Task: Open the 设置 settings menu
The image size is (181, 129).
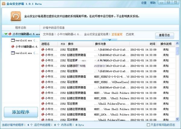Action: pyautogui.click(x=144, y=3)
